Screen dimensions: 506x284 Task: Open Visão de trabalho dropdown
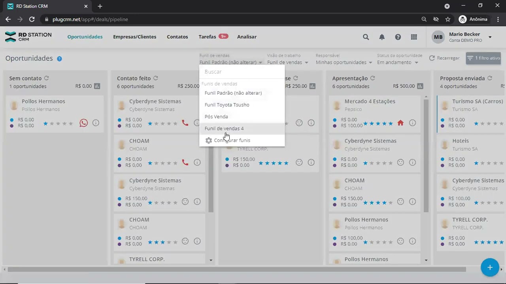point(287,62)
